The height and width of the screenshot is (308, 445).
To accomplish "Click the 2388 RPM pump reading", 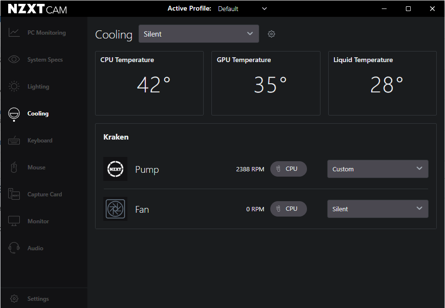I will click(x=250, y=169).
